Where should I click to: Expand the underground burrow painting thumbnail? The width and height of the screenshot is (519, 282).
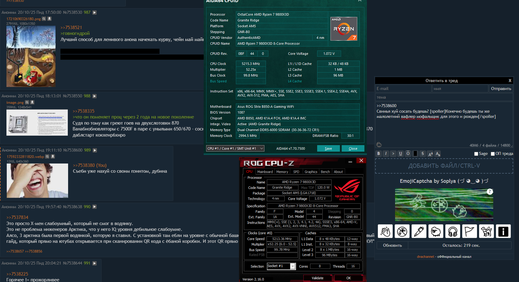(31, 56)
